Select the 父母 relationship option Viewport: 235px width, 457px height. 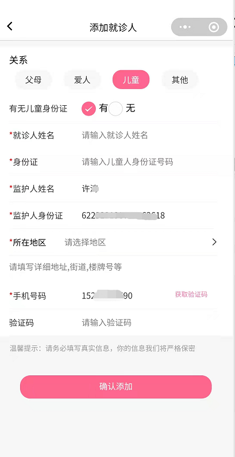[x=33, y=79]
